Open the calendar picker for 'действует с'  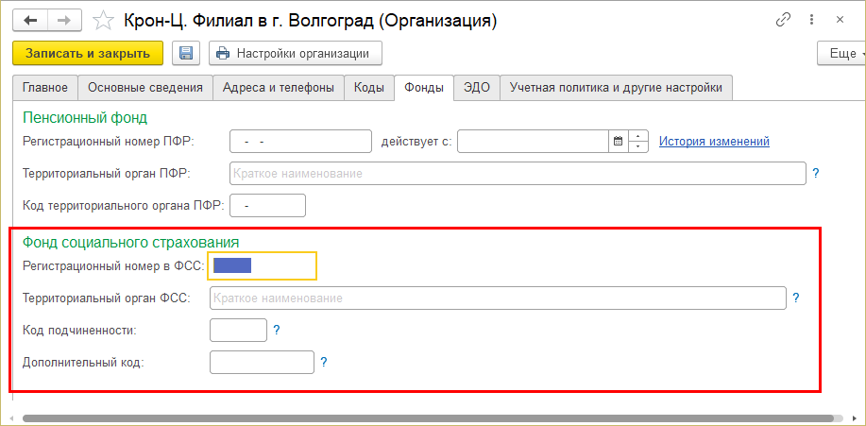tap(619, 142)
